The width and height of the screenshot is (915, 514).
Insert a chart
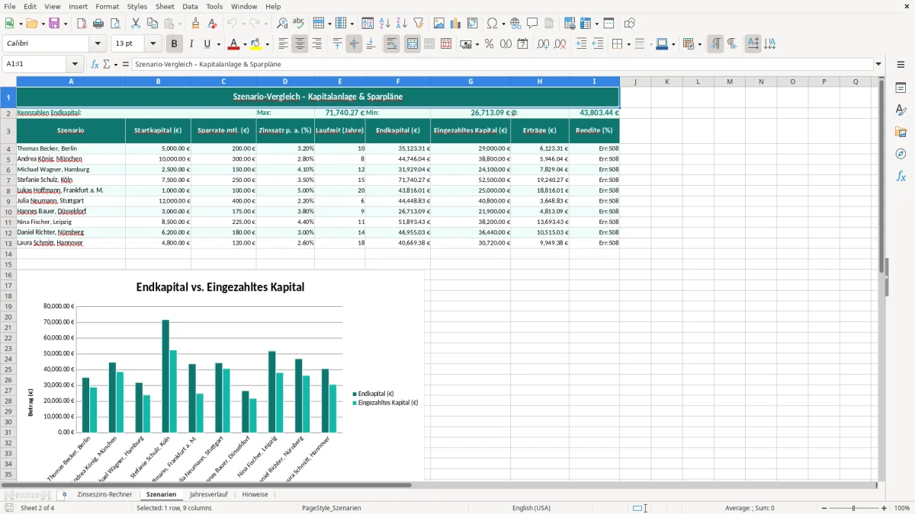[x=456, y=24]
